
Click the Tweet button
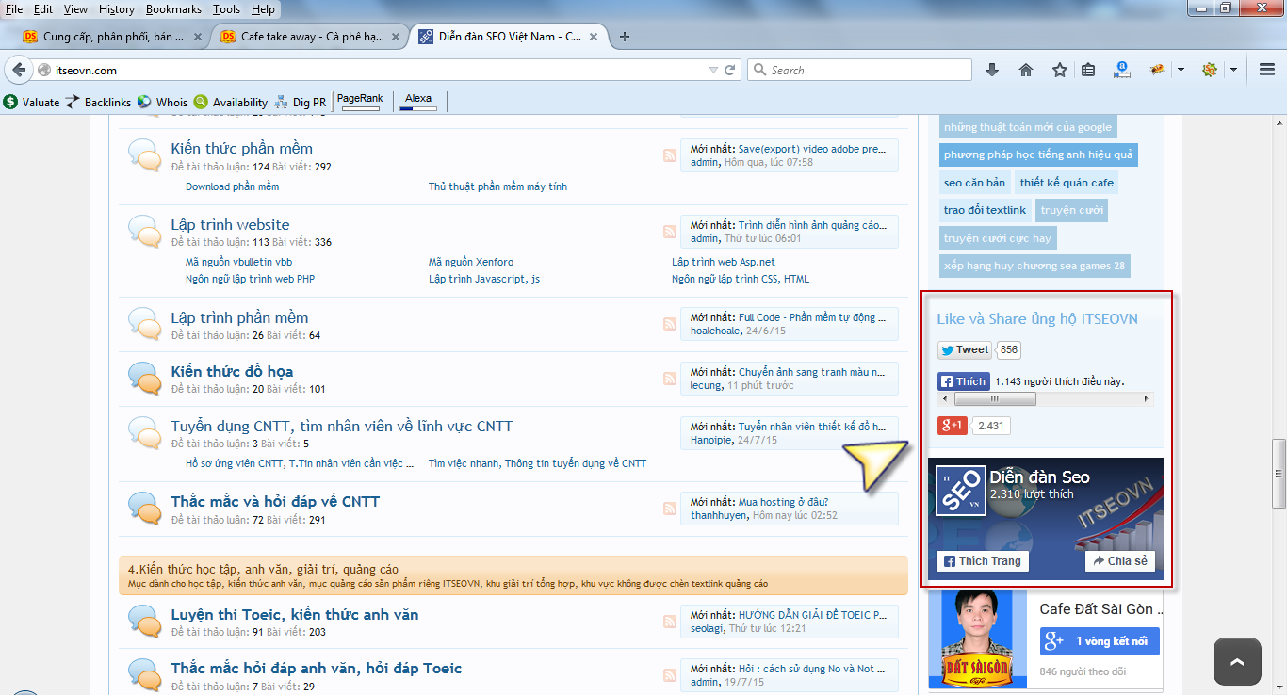coord(964,350)
